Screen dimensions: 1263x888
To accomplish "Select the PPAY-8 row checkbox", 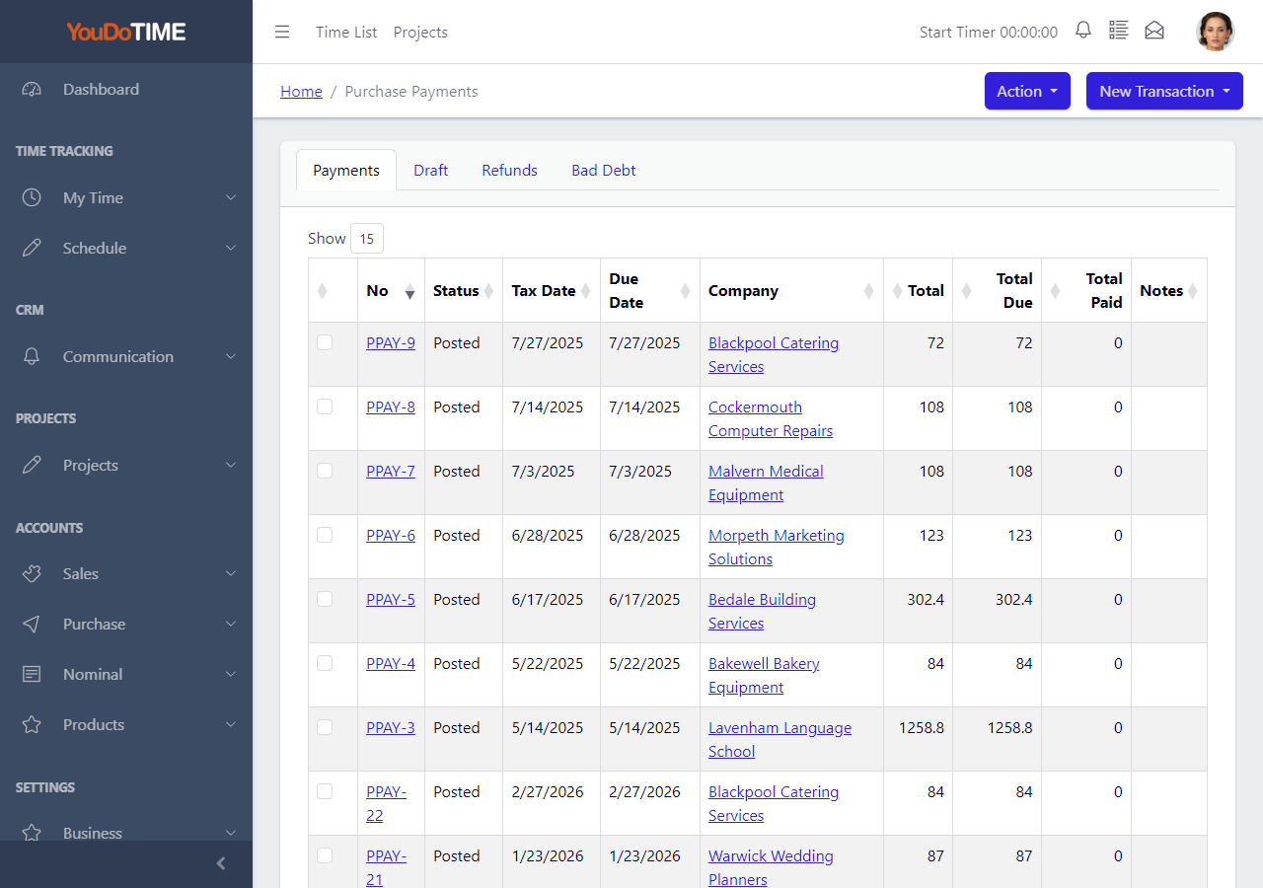I will (325, 407).
